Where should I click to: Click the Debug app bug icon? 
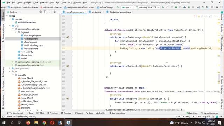coord(176,7)
